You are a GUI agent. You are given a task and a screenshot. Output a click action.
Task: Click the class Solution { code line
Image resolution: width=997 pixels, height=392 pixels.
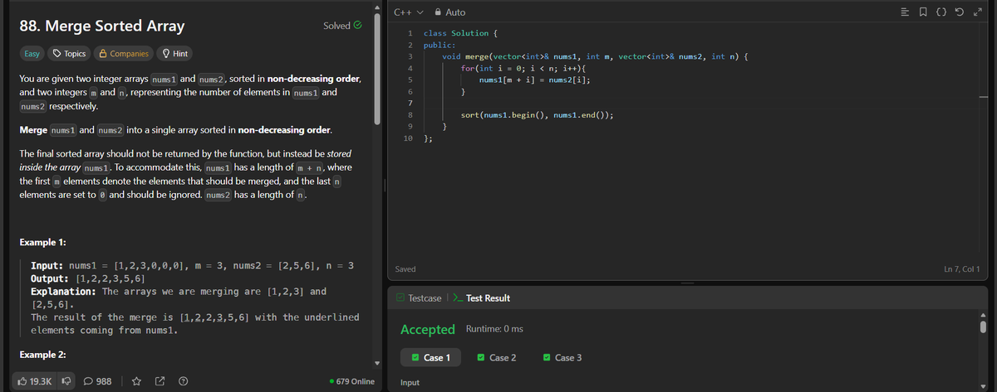(460, 33)
